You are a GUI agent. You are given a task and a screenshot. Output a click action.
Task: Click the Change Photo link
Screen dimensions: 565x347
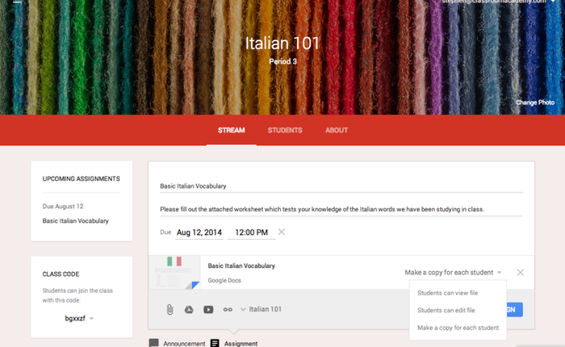pos(534,102)
